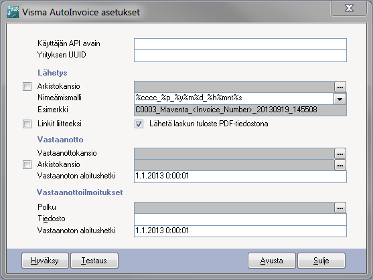This screenshot has width=373, height=280.
Task: Browse for the Lähetys Arkistokansio folder
Action: [340, 87]
